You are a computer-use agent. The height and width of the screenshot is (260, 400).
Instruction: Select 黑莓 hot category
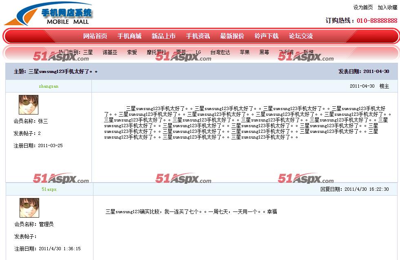(x=264, y=52)
